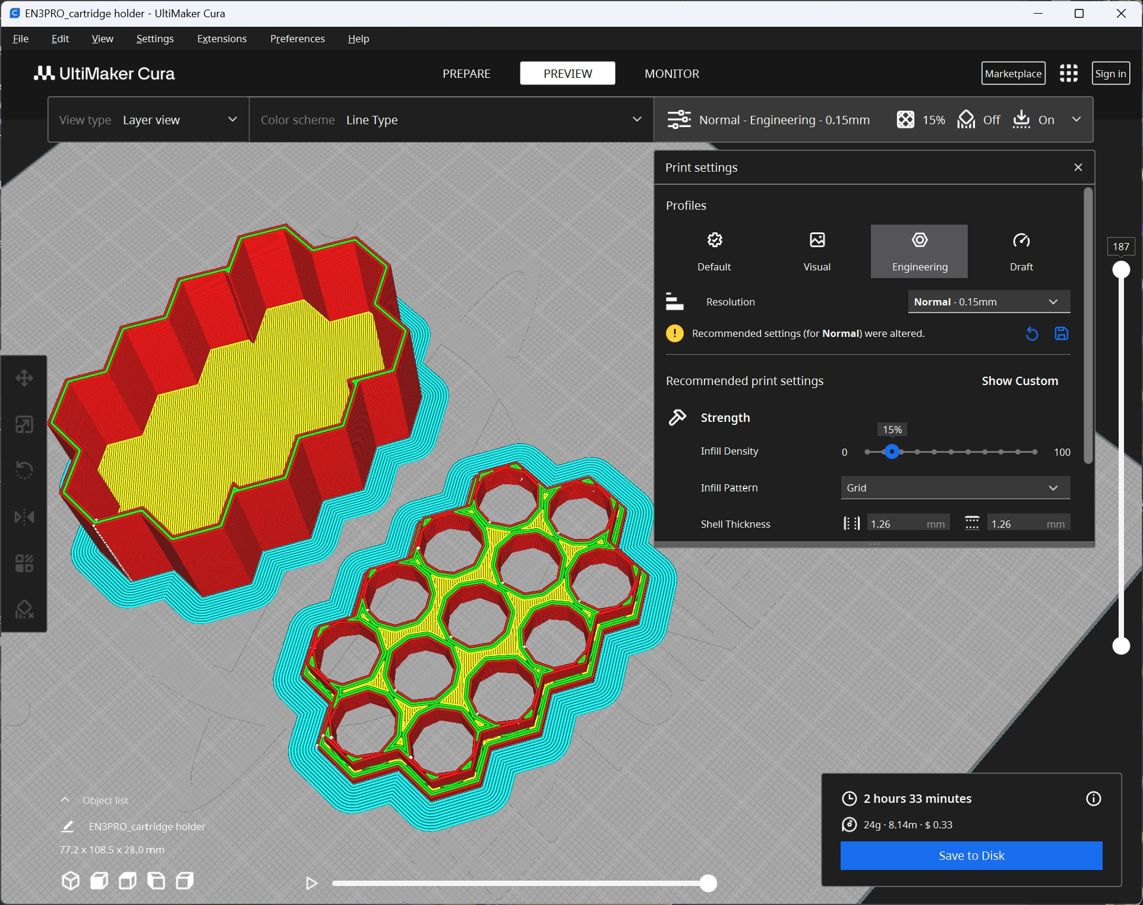Open the Resolution Normal 0.15mm dropdown

989,301
